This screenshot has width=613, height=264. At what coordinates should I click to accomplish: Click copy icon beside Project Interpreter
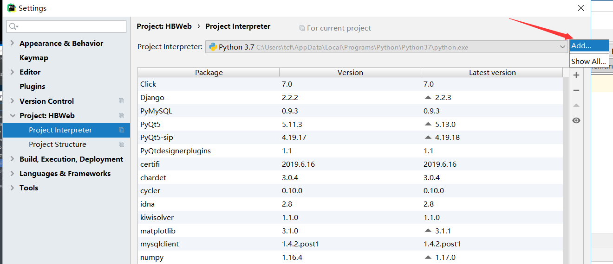click(x=121, y=130)
